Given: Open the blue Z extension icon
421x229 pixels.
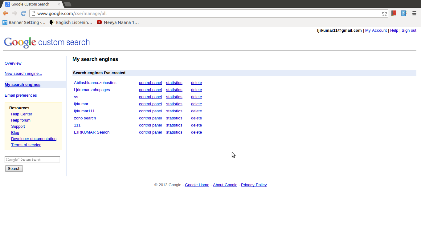Looking at the screenshot, I should pos(403,13).
